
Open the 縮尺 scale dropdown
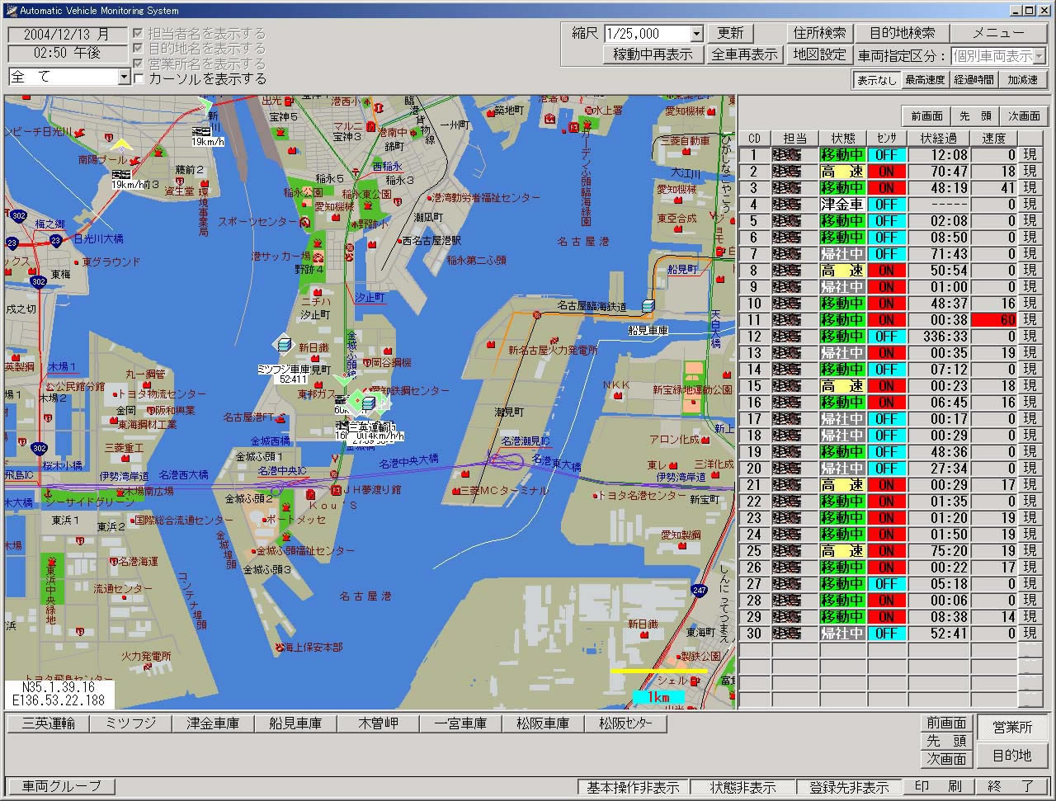(696, 34)
